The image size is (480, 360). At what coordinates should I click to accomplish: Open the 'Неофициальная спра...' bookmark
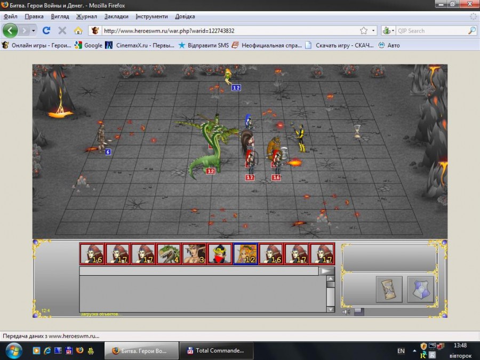(x=267, y=45)
